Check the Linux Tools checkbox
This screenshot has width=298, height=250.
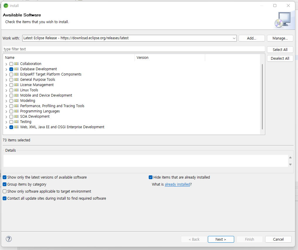(x=11, y=90)
